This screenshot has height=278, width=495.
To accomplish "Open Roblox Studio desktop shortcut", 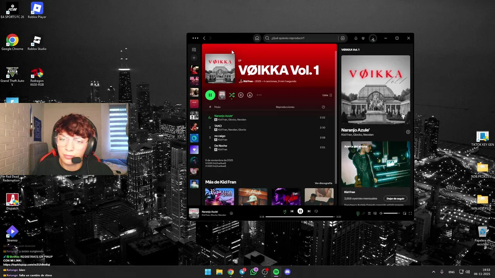I will point(37,42).
